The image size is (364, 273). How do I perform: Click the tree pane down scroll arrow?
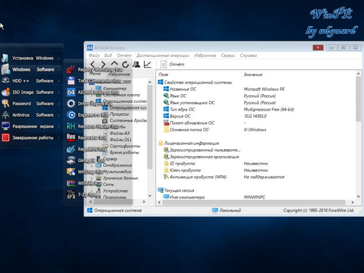coord(150,196)
